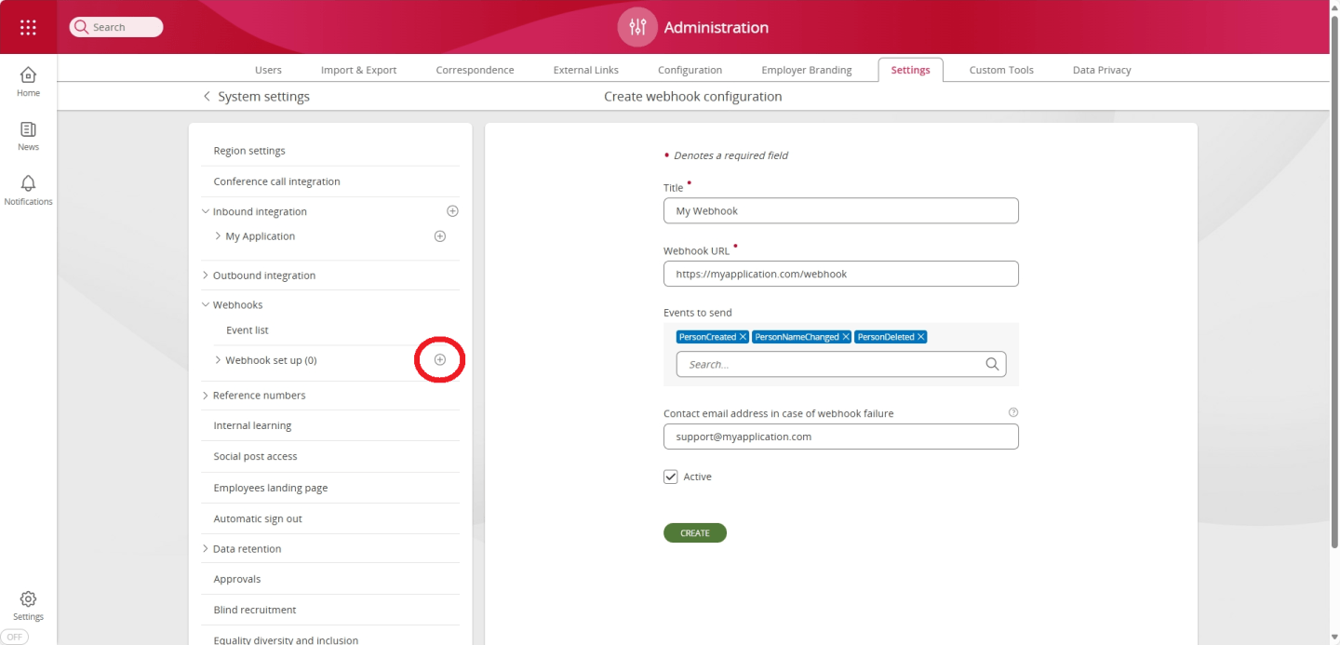Open Notifications from the sidebar bell icon
The image size is (1340, 645).
pos(27,185)
